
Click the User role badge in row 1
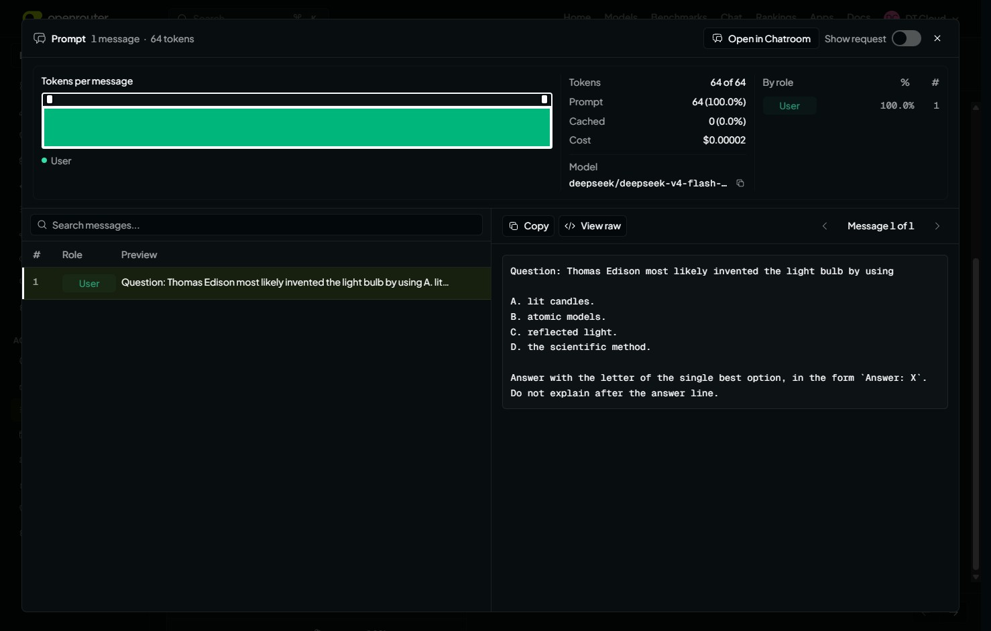pos(89,283)
